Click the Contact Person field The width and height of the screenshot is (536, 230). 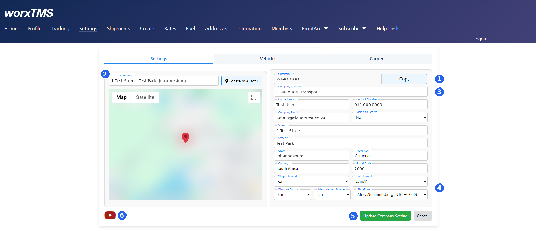[x=312, y=104]
